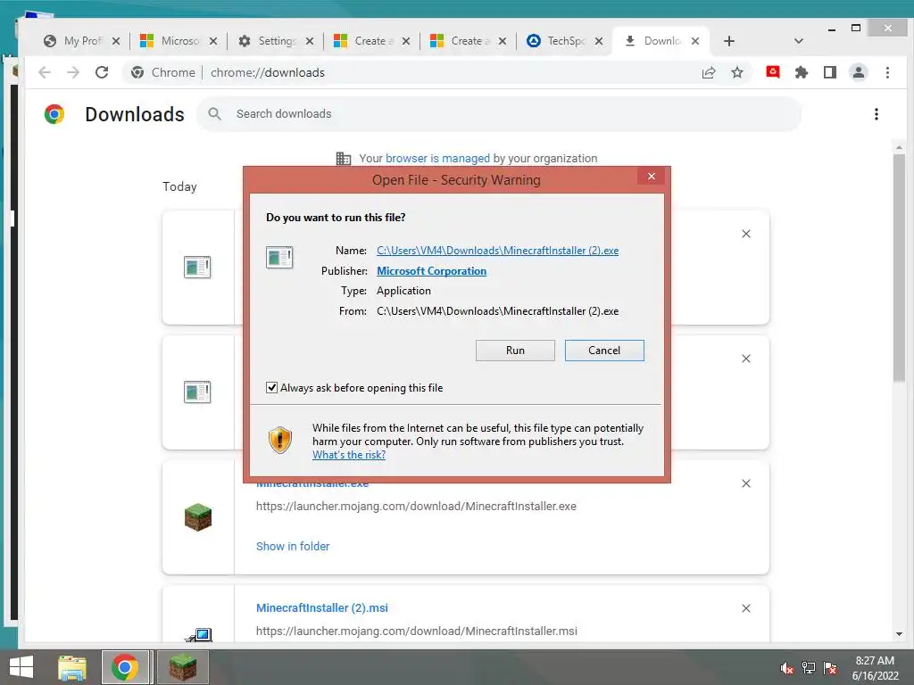Toggle the Chrome side panel icon
The width and height of the screenshot is (914, 685).
(830, 72)
